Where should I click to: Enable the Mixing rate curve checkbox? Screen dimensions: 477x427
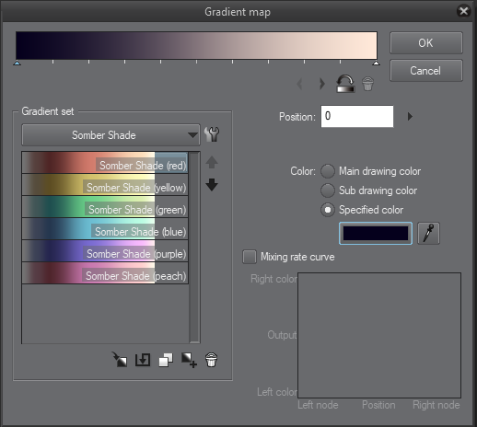coord(250,257)
